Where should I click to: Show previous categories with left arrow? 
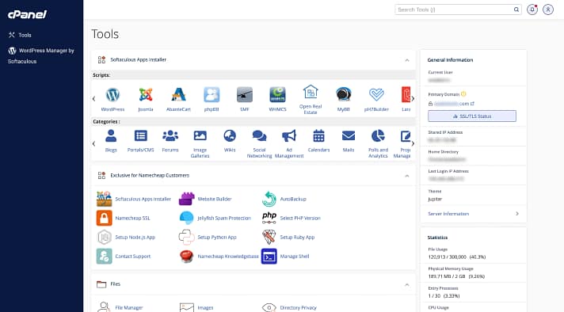94,144
